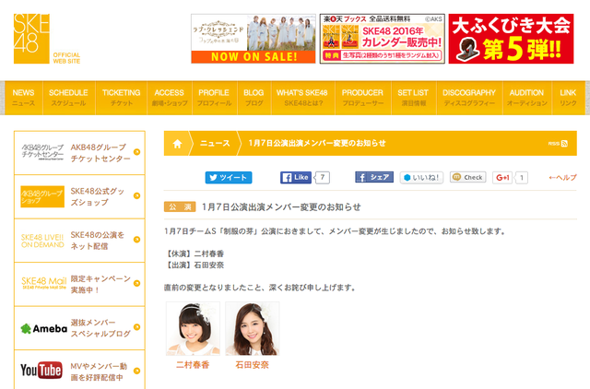590x389 pixels.
Task: Click the 大ふくびき大会 第5弾 banner
Action: 511,39
